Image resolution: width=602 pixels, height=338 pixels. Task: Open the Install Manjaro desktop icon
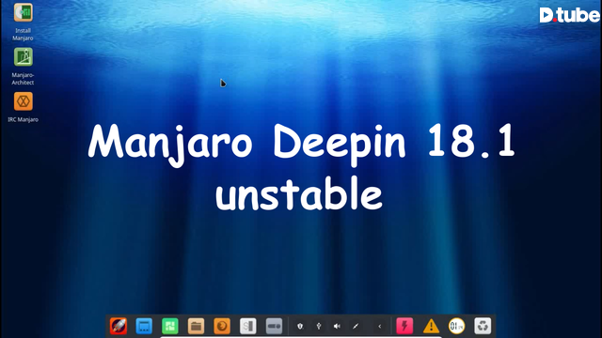click(x=23, y=12)
